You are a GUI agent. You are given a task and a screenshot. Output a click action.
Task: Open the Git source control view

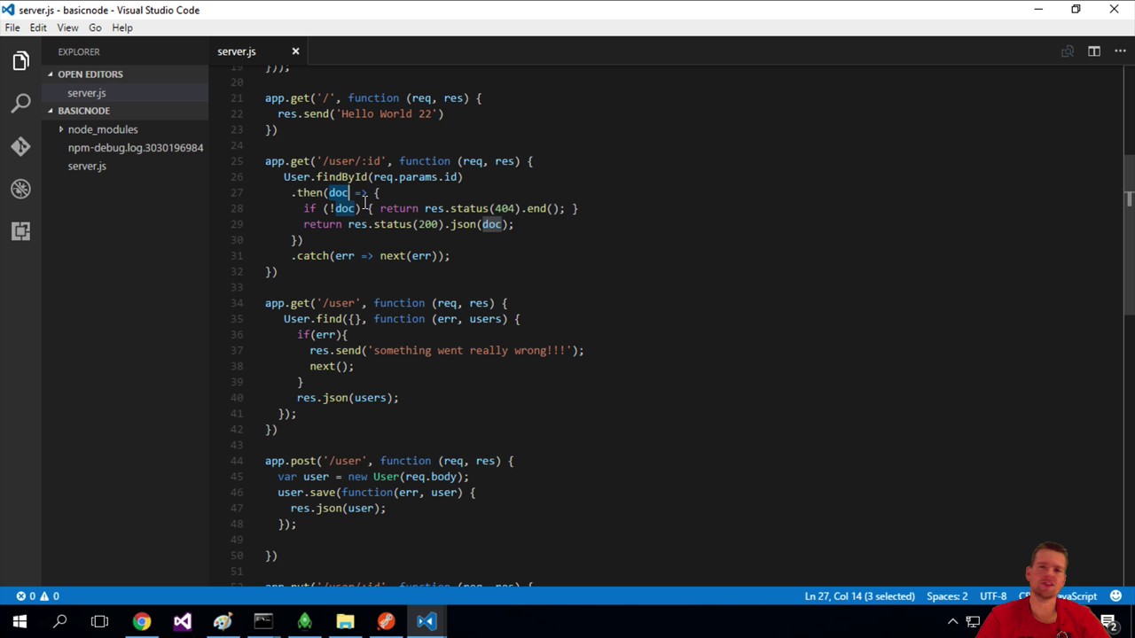point(20,146)
